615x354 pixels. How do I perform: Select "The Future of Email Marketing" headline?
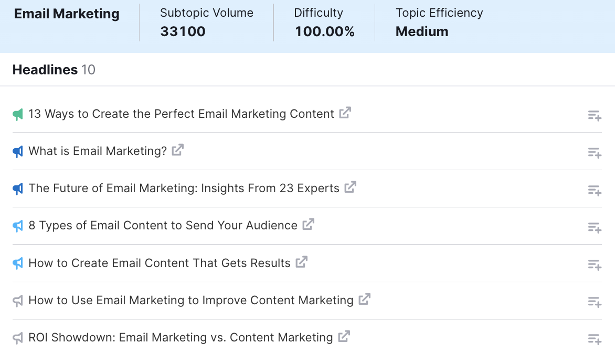pos(185,188)
